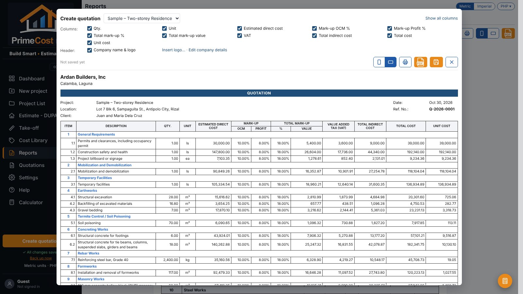Uncheck the VAT column checkbox
Screen dimensions: 523x294
(240, 36)
